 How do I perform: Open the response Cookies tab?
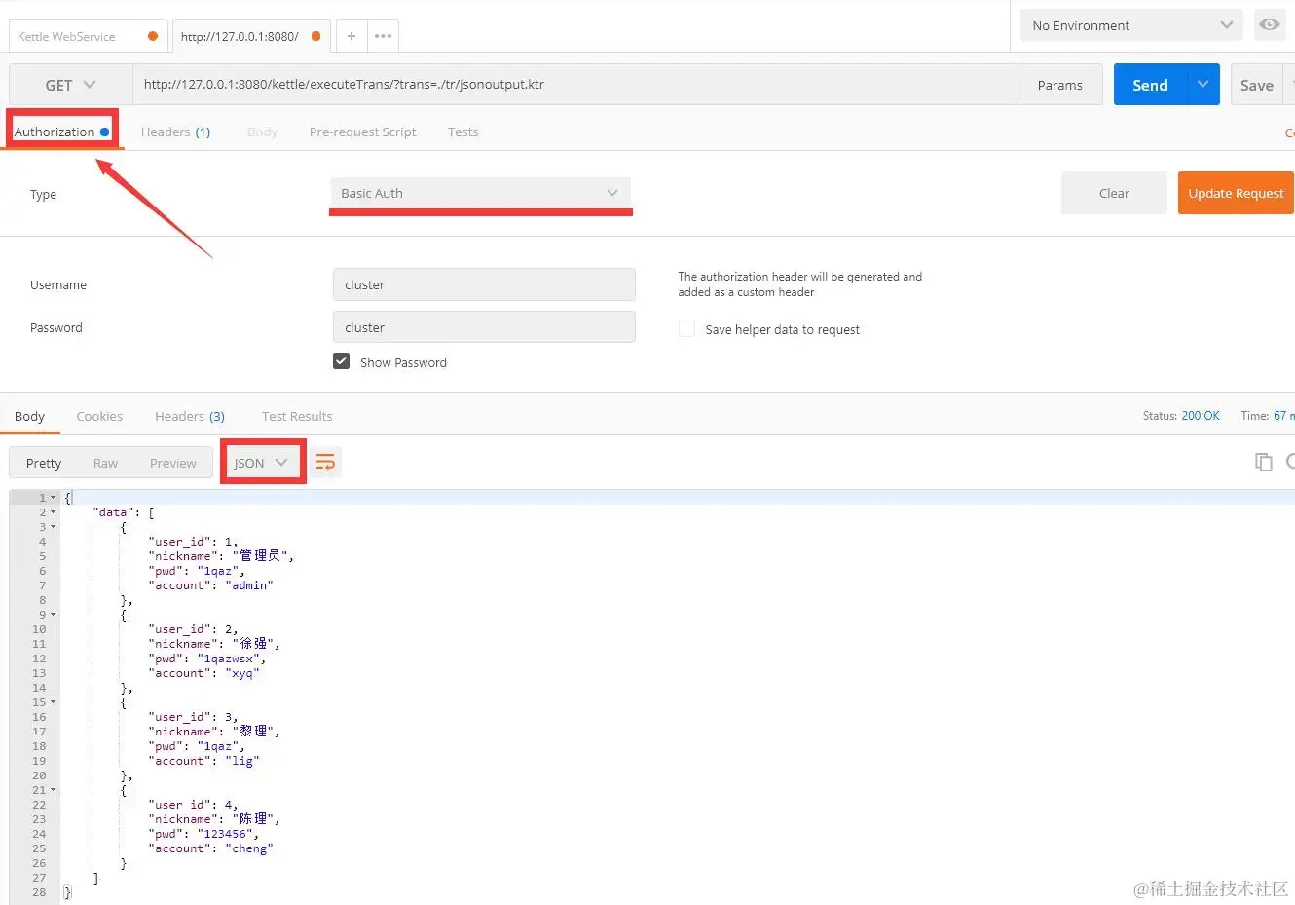pos(99,416)
